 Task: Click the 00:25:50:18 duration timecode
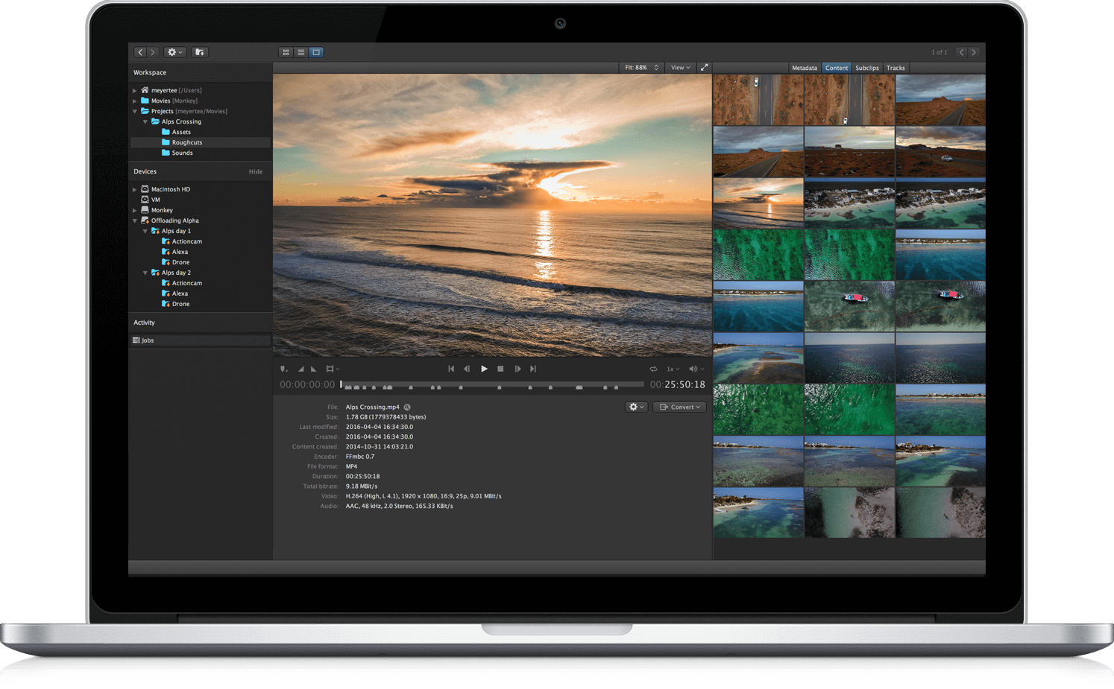pos(677,384)
